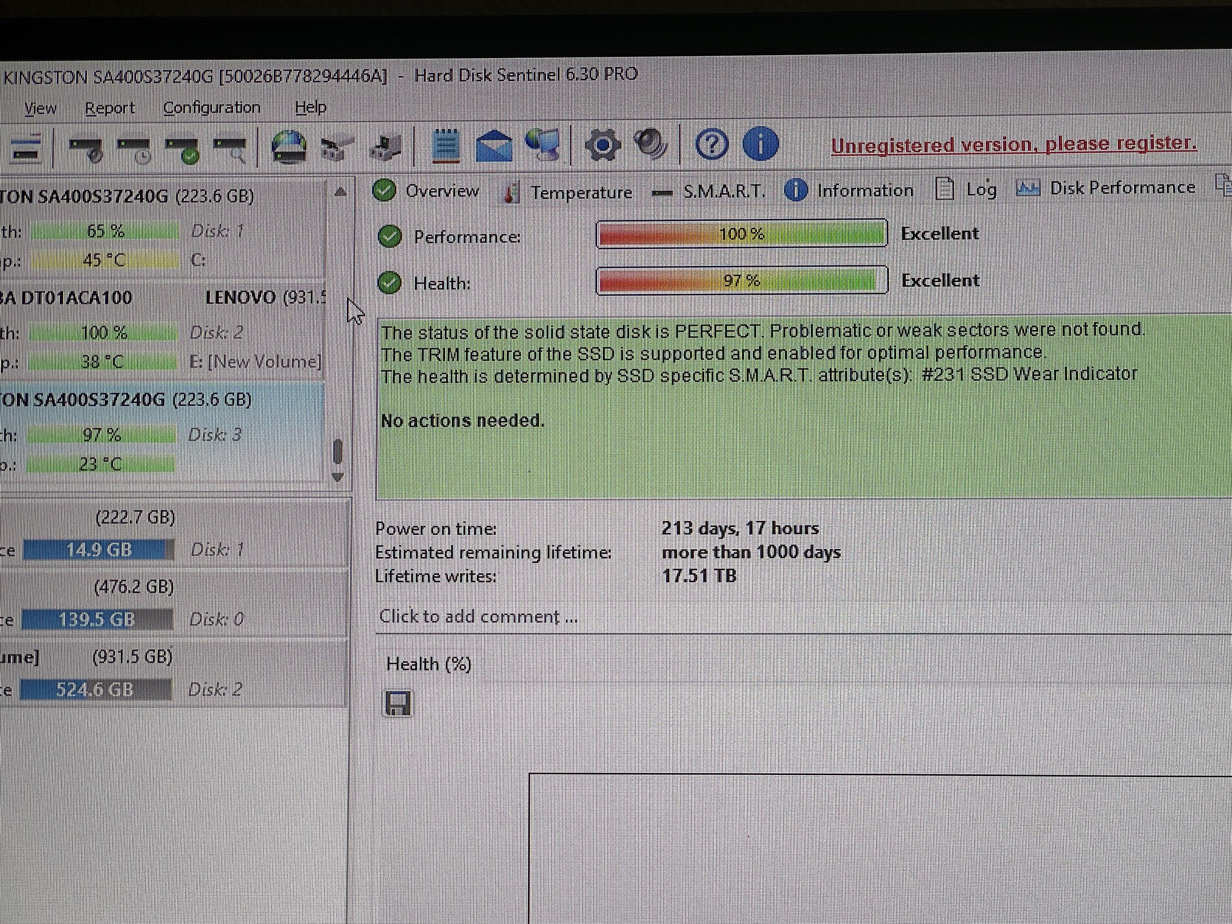This screenshot has height=924, width=1232.
Task: Switch to the S.M.A.R.T. tab
Action: [x=709, y=192]
